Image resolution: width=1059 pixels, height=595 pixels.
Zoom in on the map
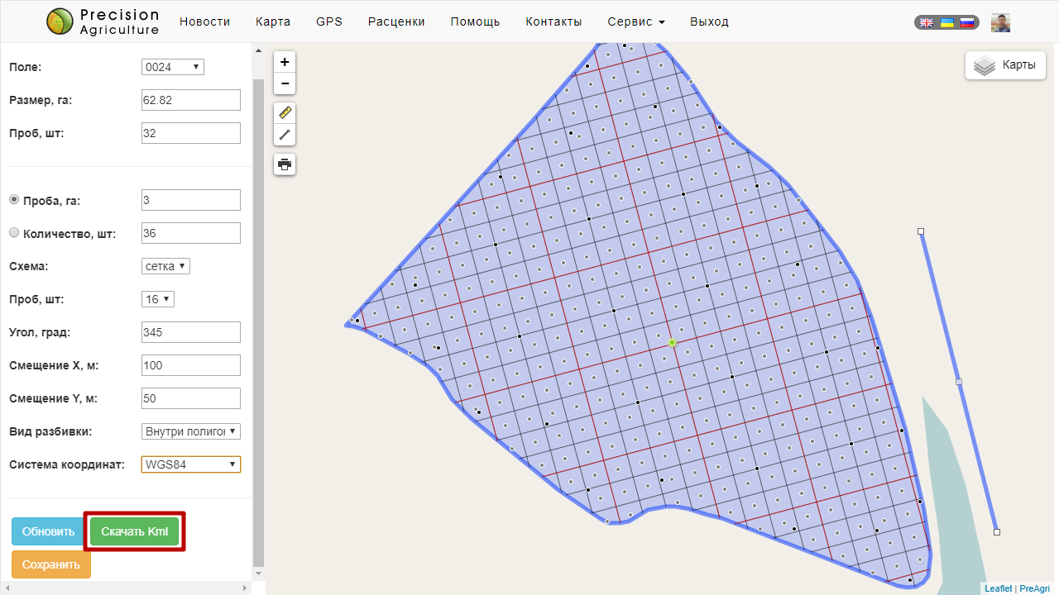click(x=285, y=62)
